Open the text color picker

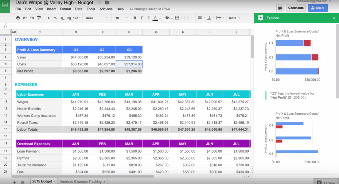pos(155,18)
